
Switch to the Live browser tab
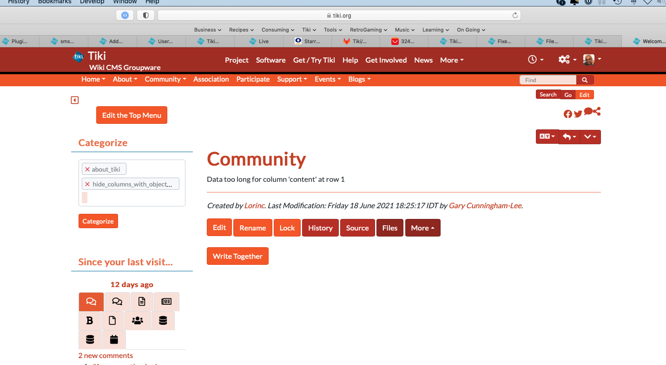point(259,41)
